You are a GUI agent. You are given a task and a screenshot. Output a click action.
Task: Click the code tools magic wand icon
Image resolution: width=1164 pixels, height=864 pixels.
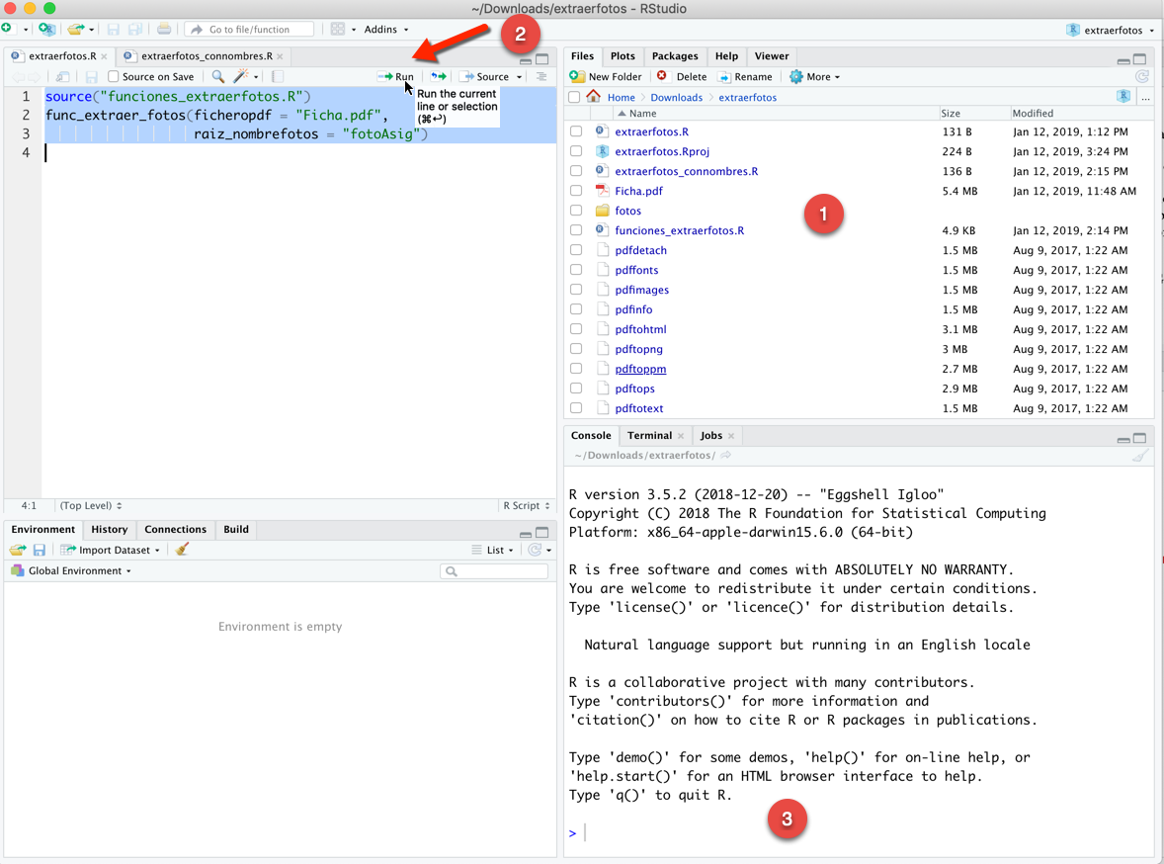click(241, 76)
